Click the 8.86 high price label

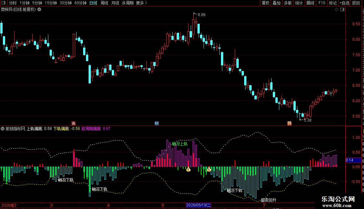click(202, 14)
